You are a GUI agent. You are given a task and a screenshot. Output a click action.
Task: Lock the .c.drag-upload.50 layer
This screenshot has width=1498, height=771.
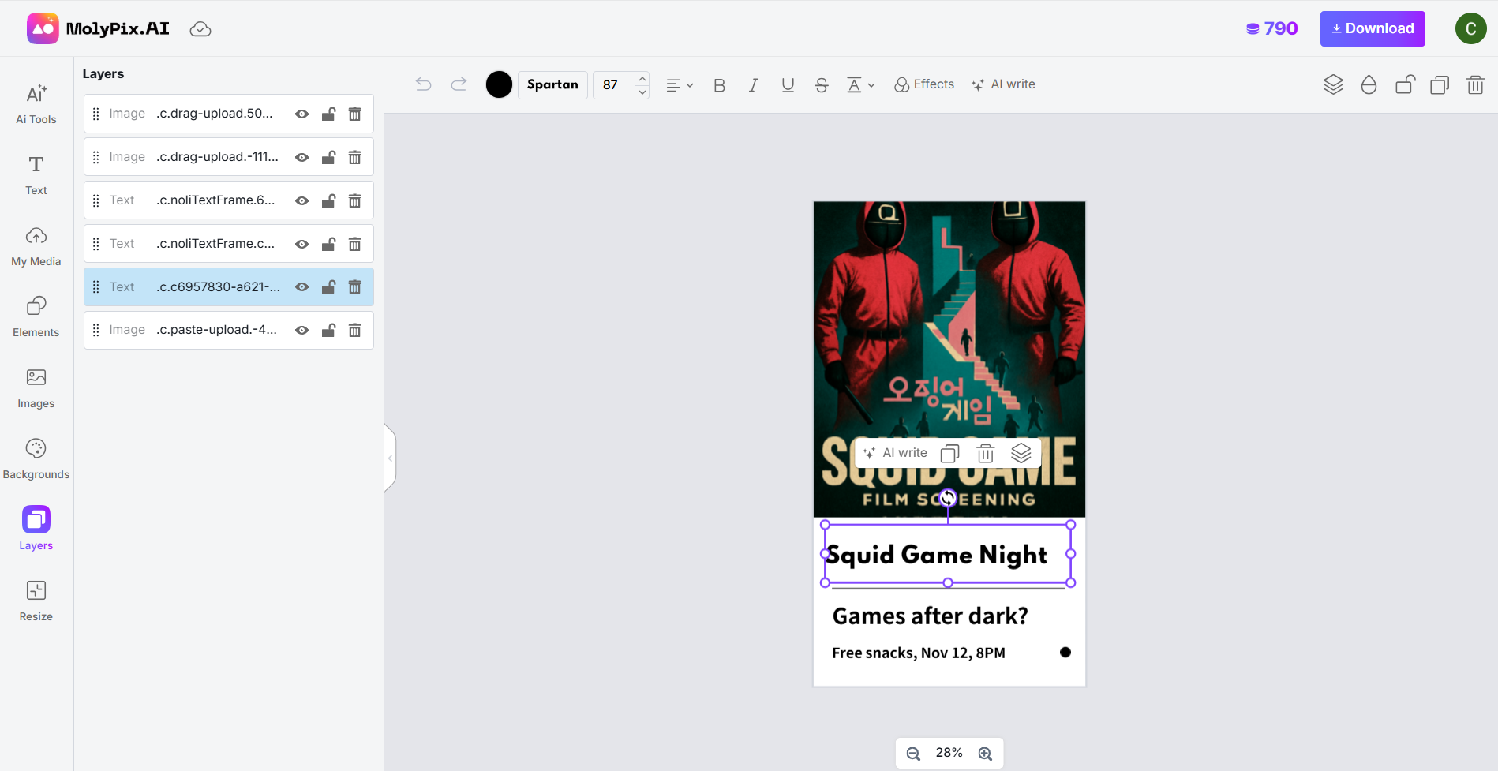328,114
